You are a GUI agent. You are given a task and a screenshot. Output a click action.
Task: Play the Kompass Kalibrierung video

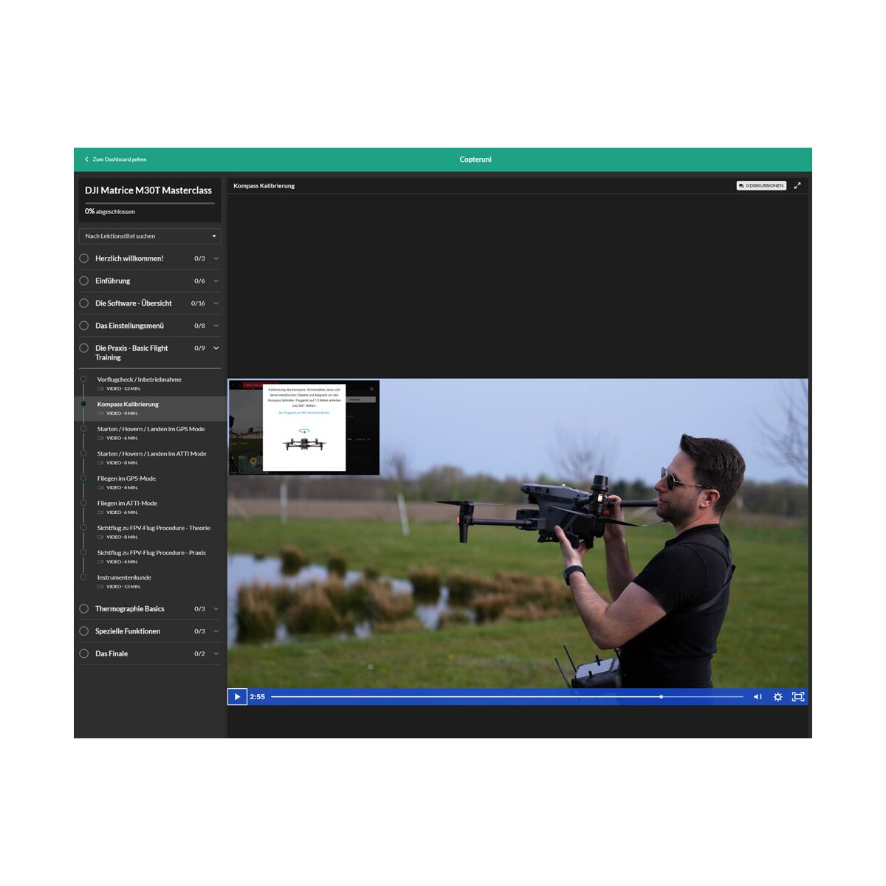pos(237,696)
